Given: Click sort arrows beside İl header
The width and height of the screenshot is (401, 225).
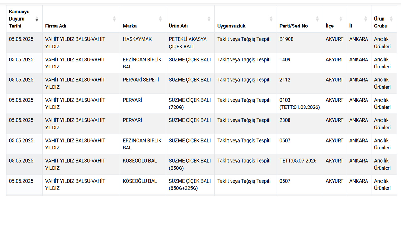Looking at the screenshot, I should pos(366,19).
